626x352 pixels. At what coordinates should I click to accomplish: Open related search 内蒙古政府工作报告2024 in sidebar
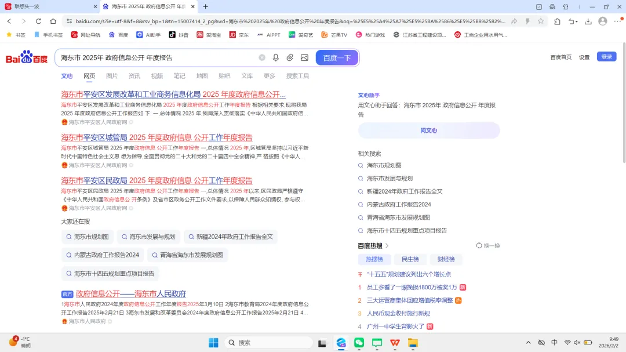click(399, 205)
